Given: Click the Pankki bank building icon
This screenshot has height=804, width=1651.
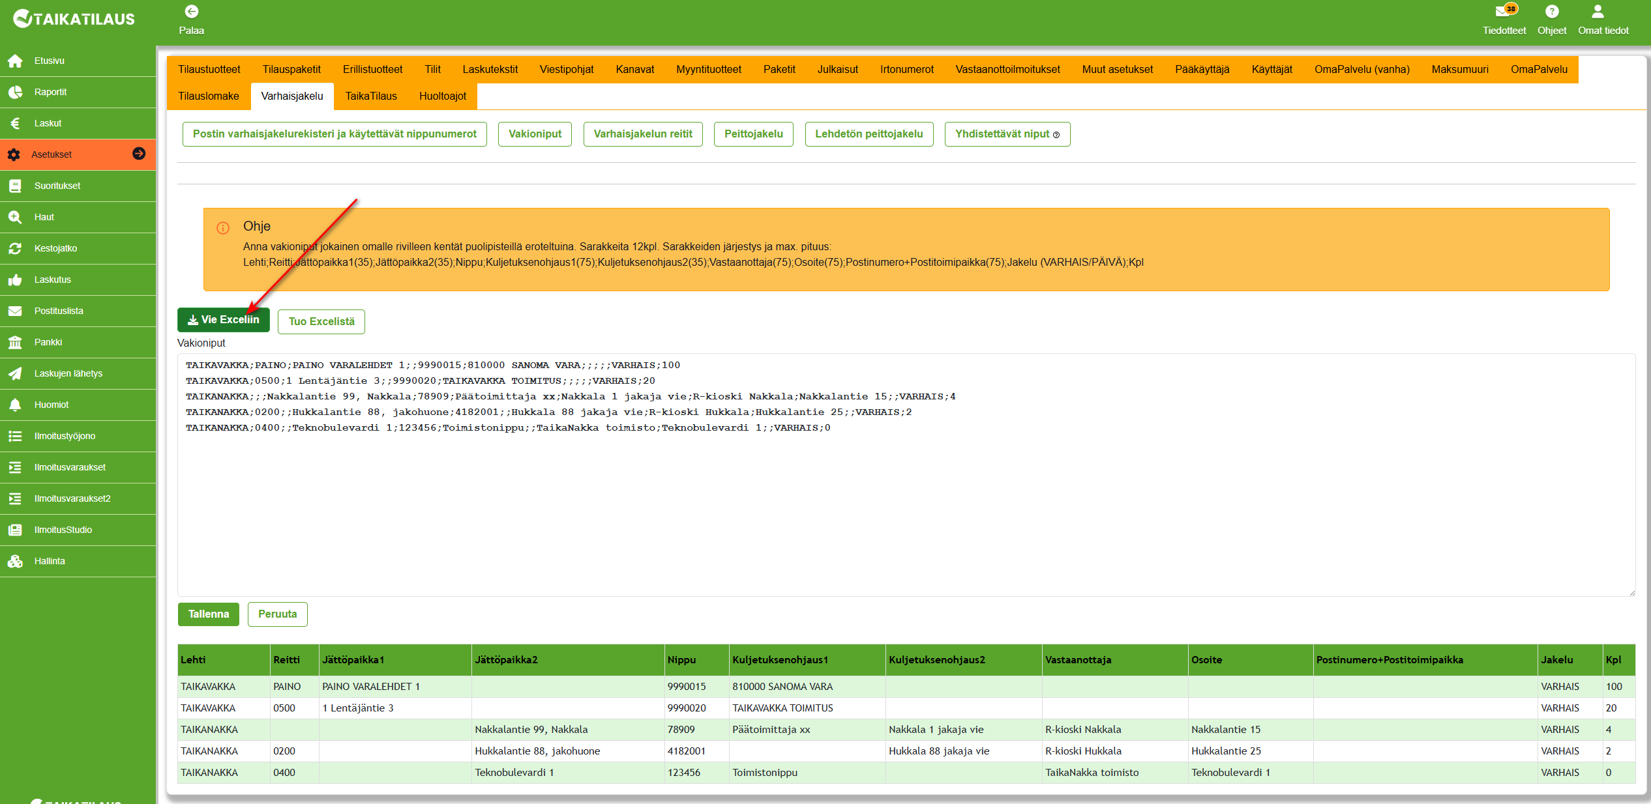Looking at the screenshot, I should click(x=16, y=342).
